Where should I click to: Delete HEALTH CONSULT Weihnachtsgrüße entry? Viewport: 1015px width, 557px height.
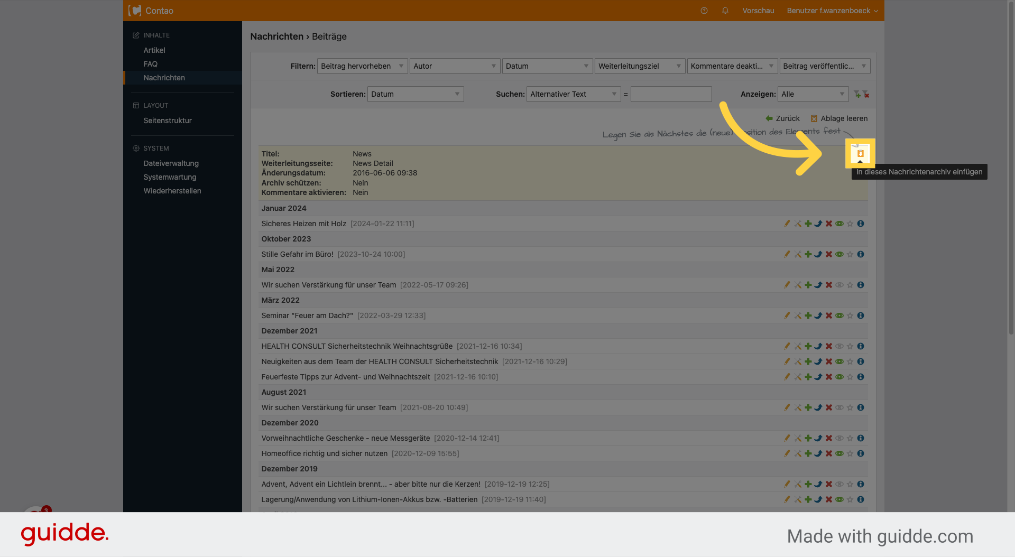pos(829,346)
